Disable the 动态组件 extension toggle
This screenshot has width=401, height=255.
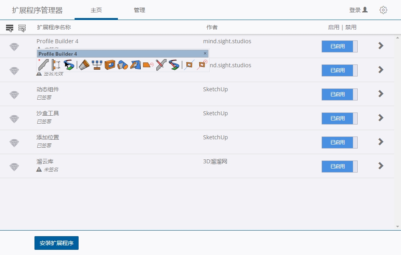point(339,94)
